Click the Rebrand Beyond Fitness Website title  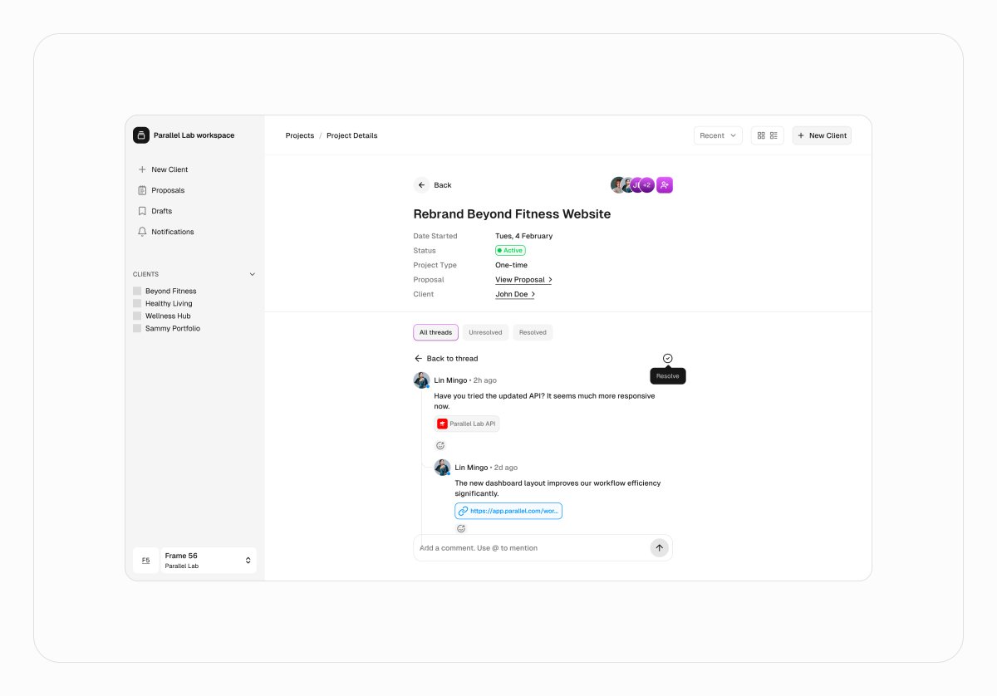tap(512, 214)
